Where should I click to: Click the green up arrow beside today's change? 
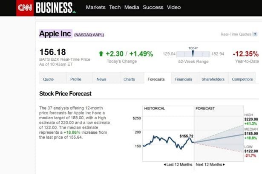click(101, 54)
